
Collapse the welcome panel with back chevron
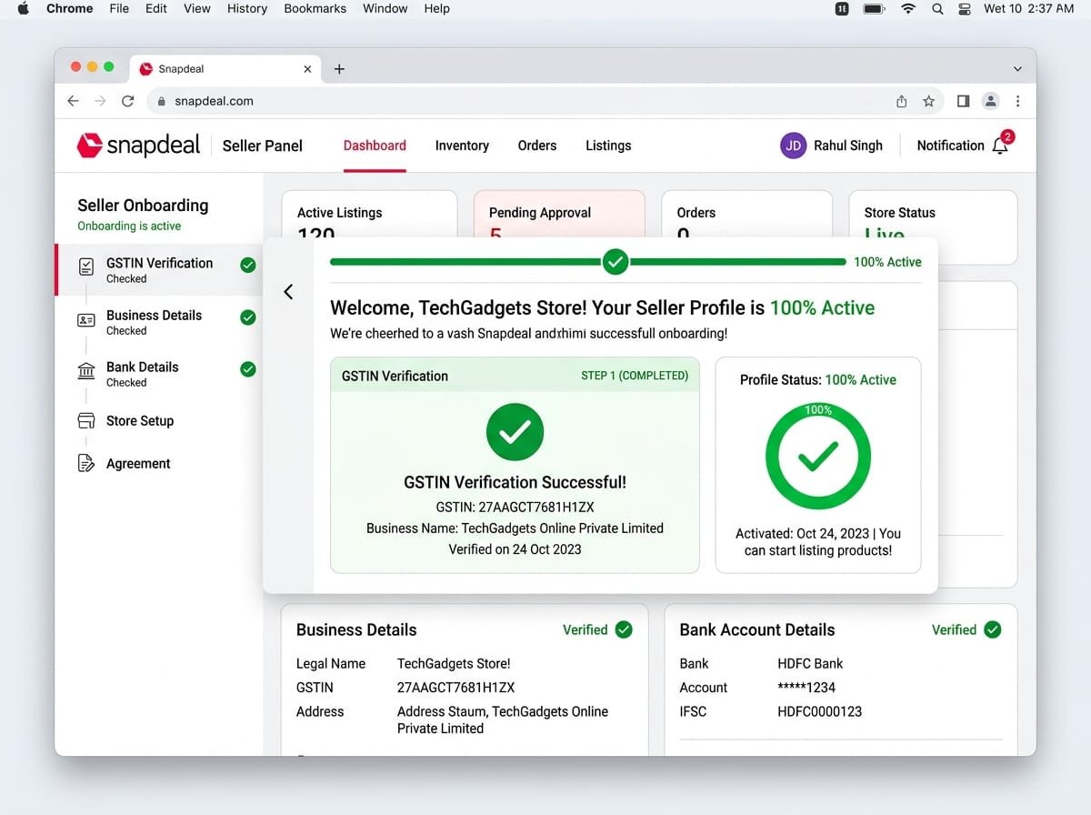(x=288, y=291)
